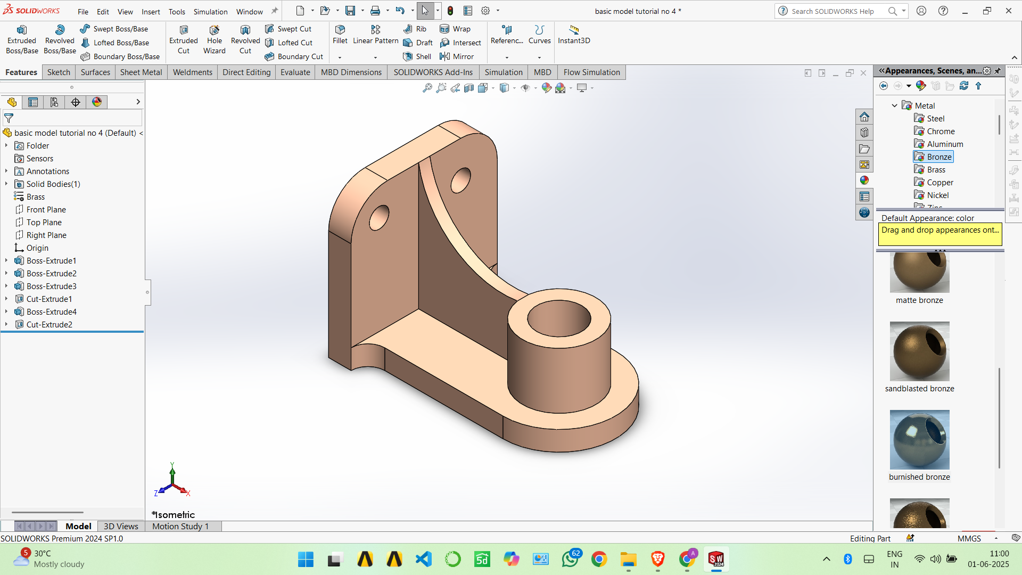Image resolution: width=1022 pixels, height=575 pixels.
Task: Open the ConfigurationManager tab icon
Action: 54,102
